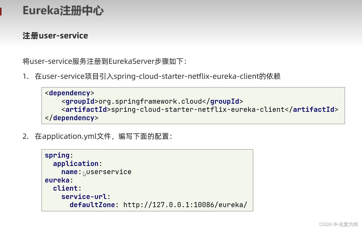Click the defaultZone URL http://127.0.0.1:10086/eureka/

tap(185, 205)
